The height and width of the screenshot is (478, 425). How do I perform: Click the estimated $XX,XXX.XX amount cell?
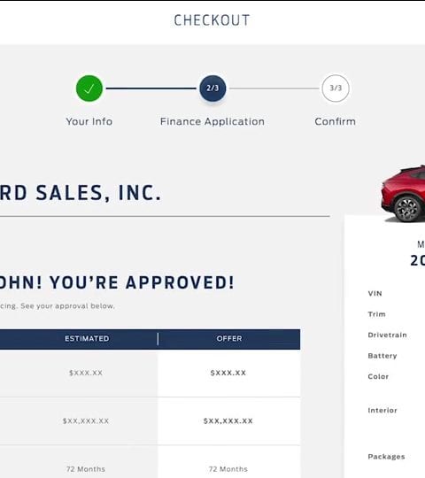pos(79,421)
